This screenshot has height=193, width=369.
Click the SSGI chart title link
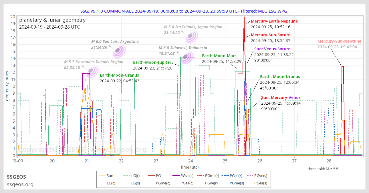(x=184, y=11)
